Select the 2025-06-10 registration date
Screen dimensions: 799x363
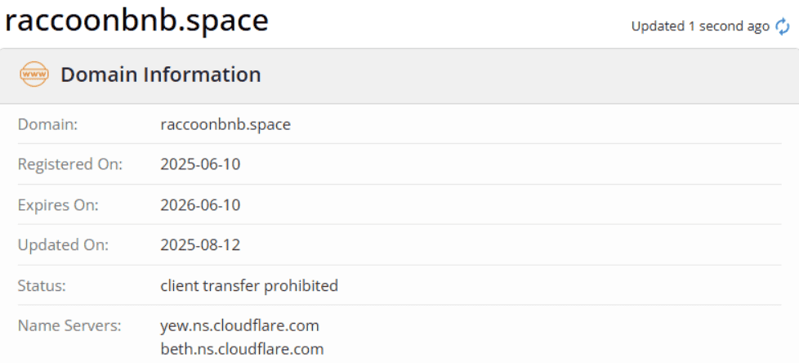(200, 164)
